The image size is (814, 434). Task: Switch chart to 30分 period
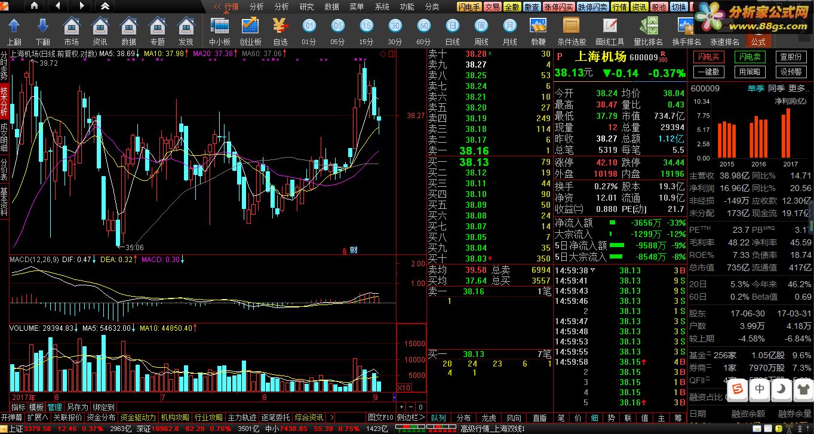pyautogui.click(x=395, y=31)
